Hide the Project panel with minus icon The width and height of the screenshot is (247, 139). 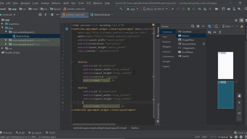click(58, 15)
